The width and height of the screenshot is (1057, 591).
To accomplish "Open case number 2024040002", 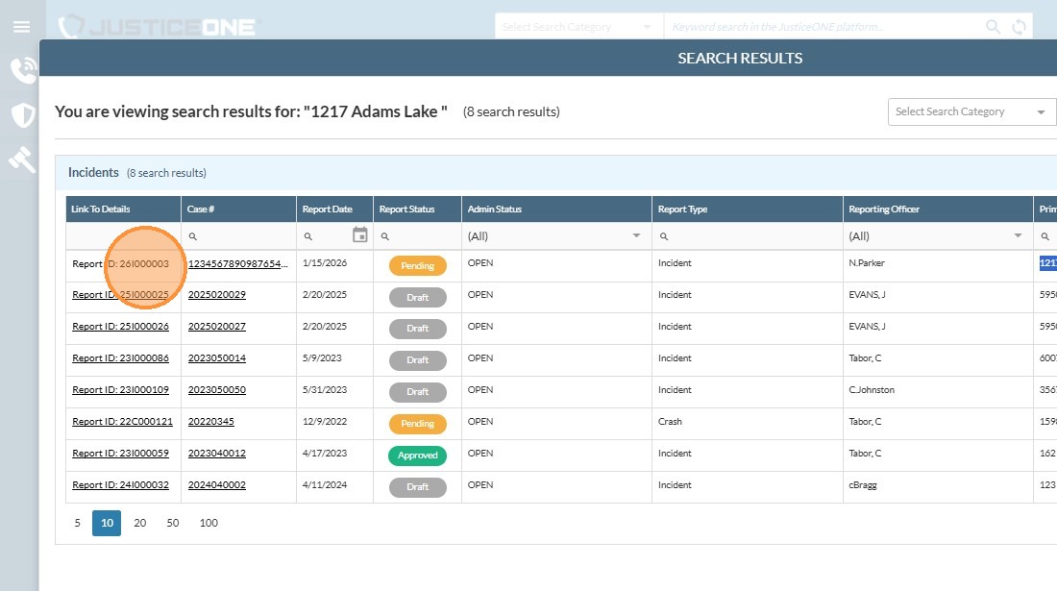I will (x=217, y=484).
